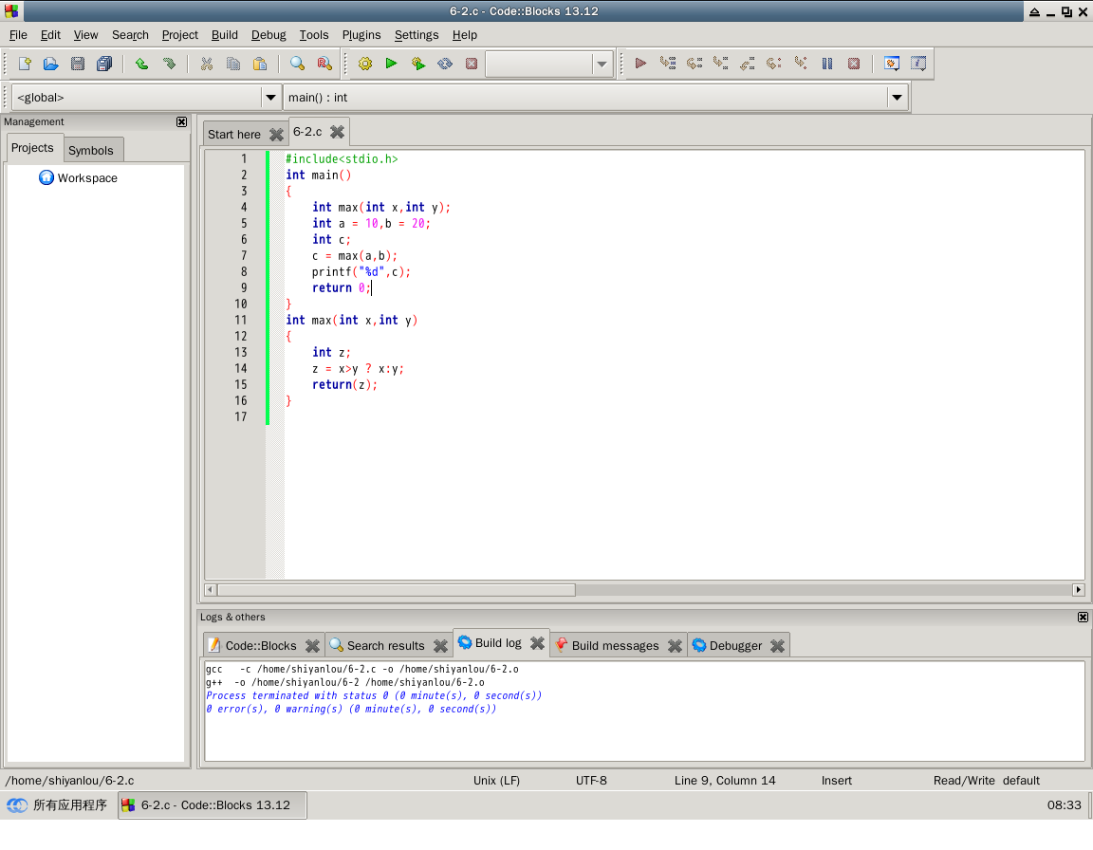Save all files with stacked floppy icon
Viewport: 1093px width, 850px height.
click(103, 64)
